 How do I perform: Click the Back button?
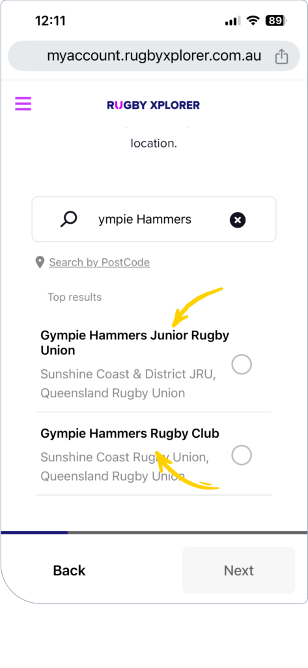pyautogui.click(x=69, y=570)
